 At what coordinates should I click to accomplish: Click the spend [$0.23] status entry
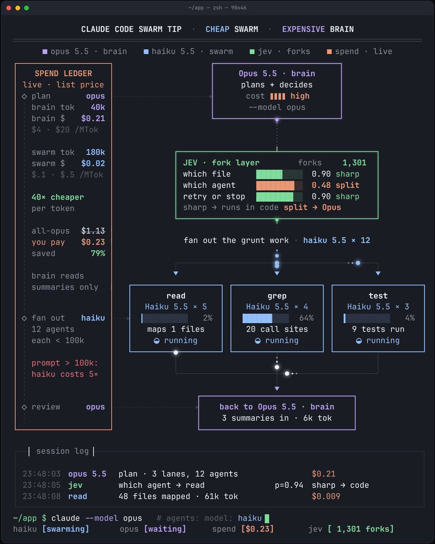(243, 529)
